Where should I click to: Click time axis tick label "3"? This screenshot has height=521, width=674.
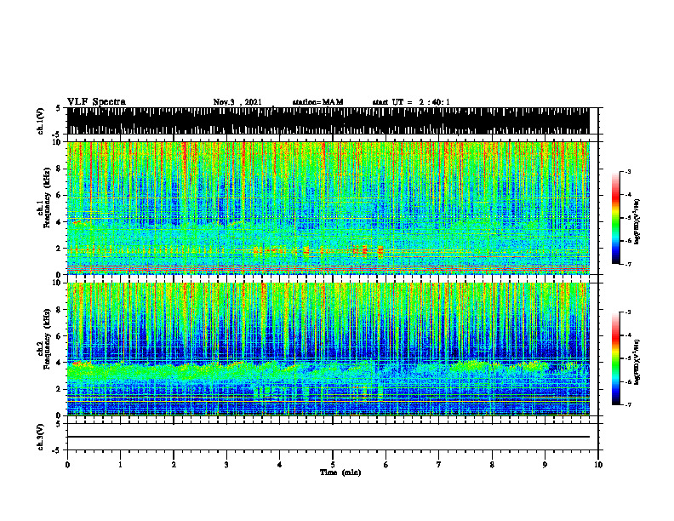click(226, 465)
